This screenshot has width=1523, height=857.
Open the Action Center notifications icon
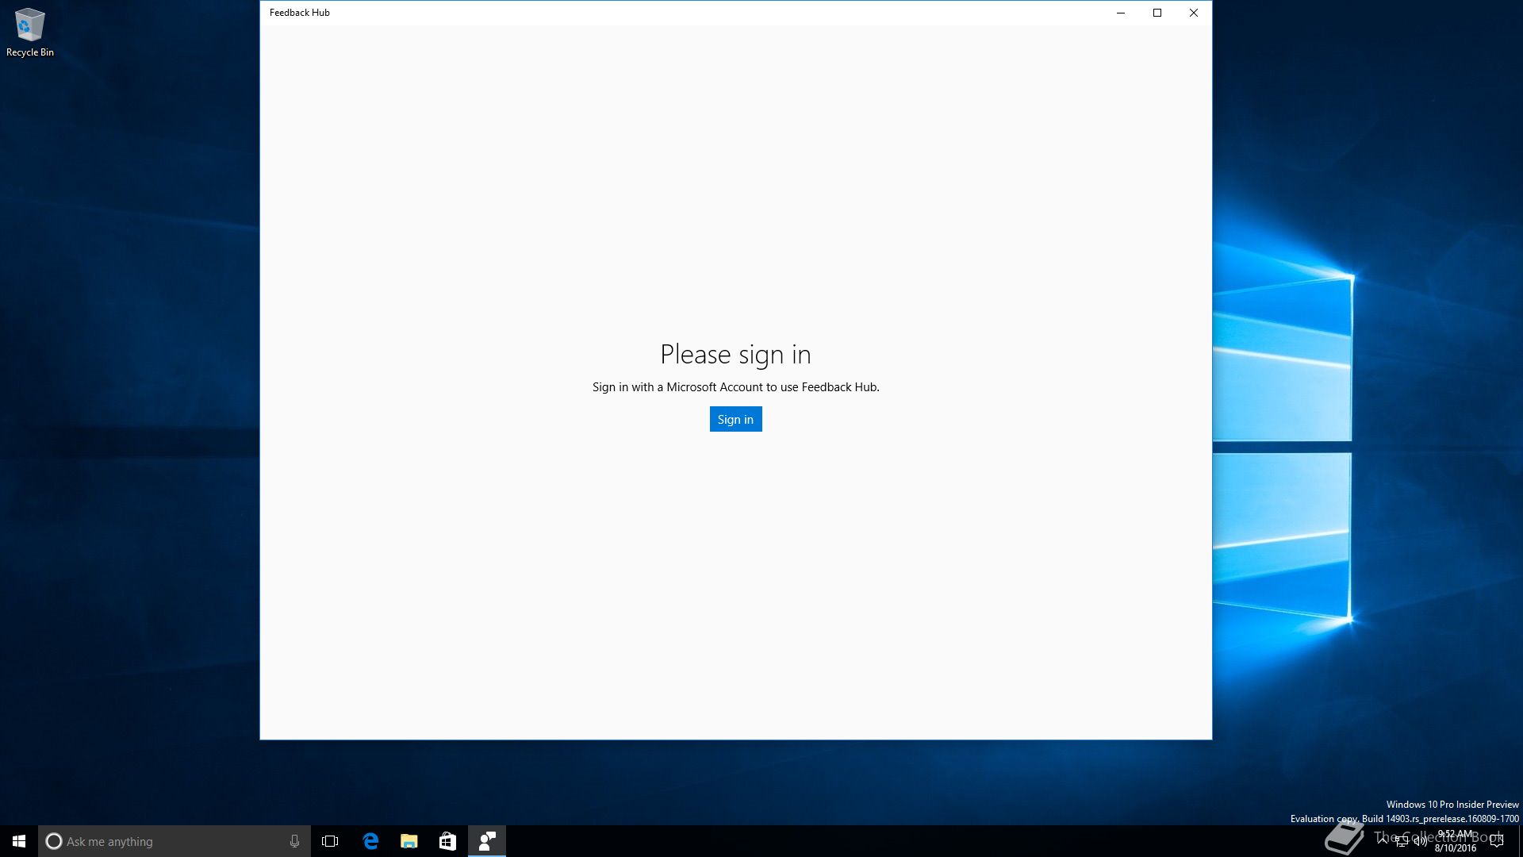(1497, 841)
